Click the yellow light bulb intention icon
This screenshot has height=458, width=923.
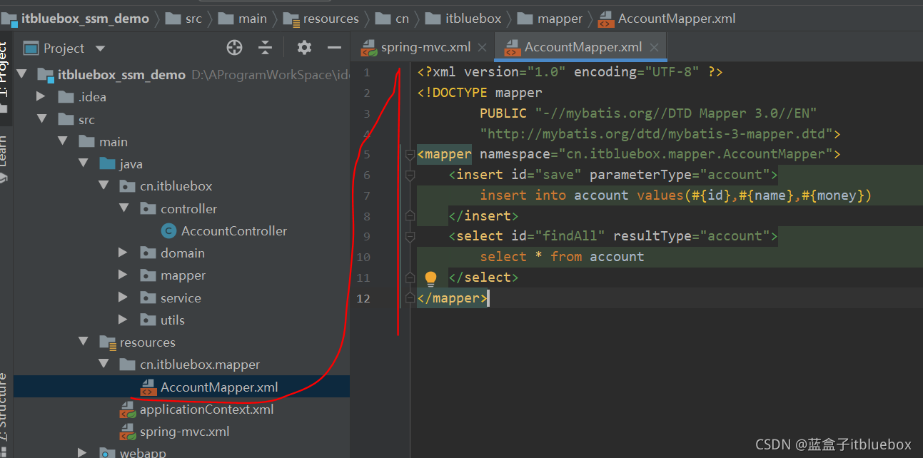(x=430, y=278)
